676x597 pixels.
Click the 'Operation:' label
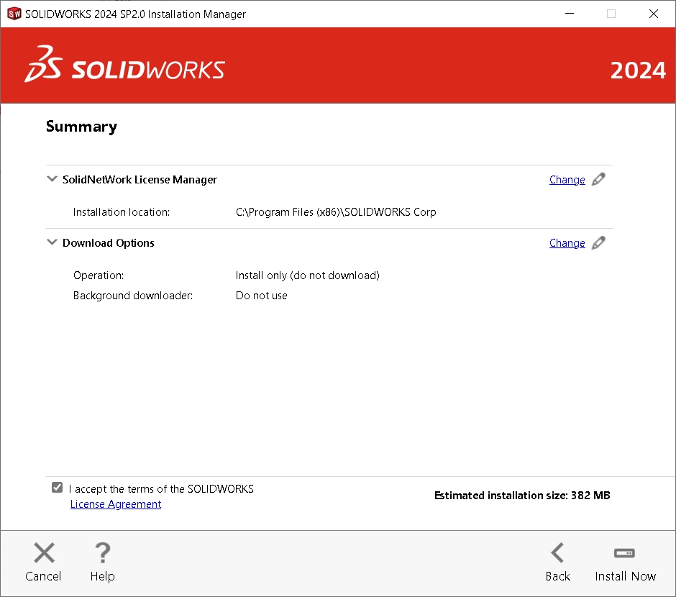coord(99,275)
